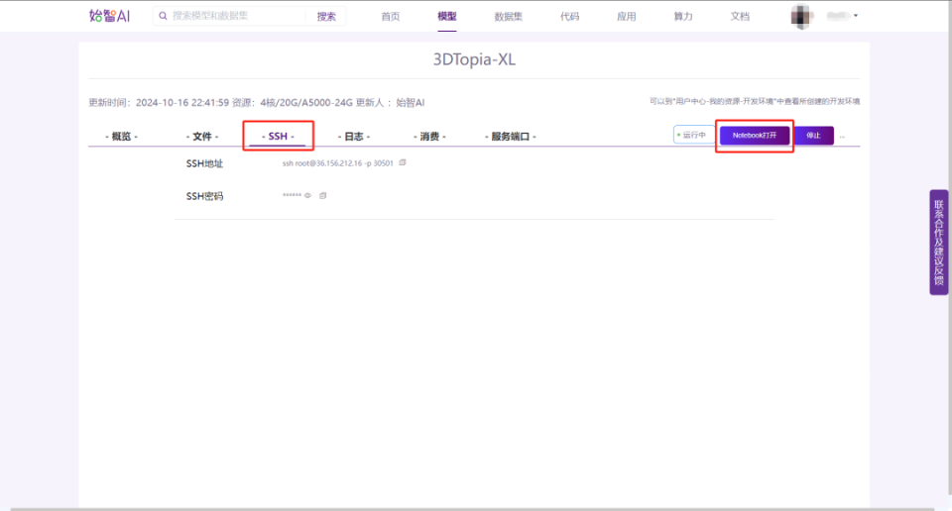
Task: Focus the model and dataset search field
Action: point(237,16)
